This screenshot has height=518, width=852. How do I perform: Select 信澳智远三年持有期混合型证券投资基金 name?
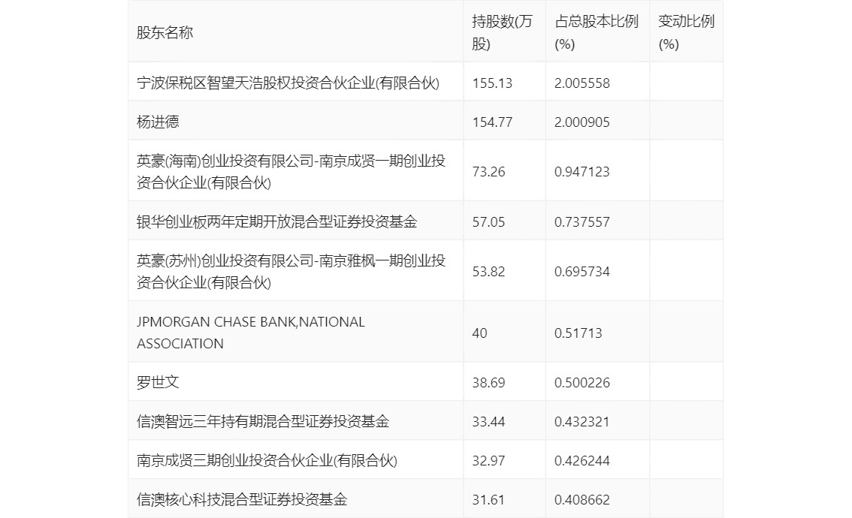point(262,421)
